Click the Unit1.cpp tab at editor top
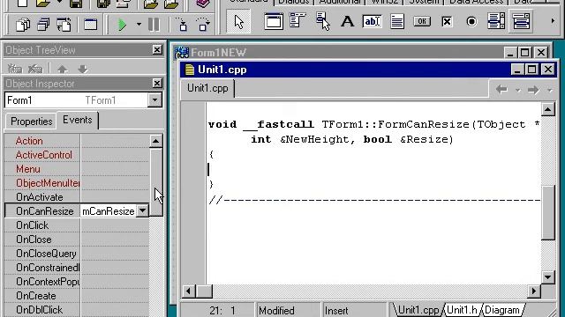This screenshot has width=565, height=317. point(207,88)
